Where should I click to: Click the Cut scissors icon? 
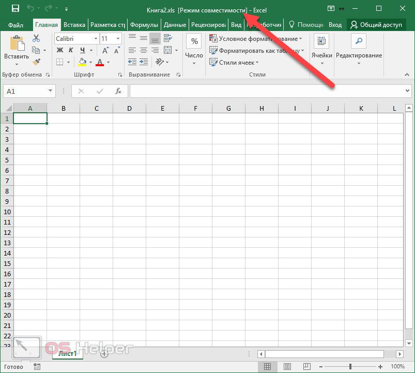pos(36,38)
